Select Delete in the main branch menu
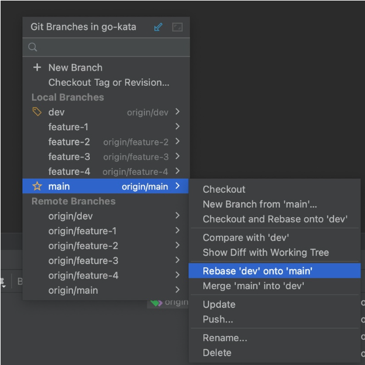 coord(217,353)
